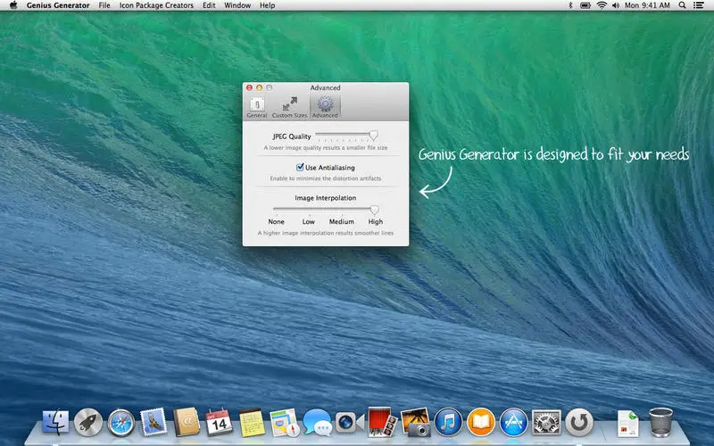714x446 pixels.
Task: Click the gray circular arrow dock icon
Action: (x=579, y=422)
